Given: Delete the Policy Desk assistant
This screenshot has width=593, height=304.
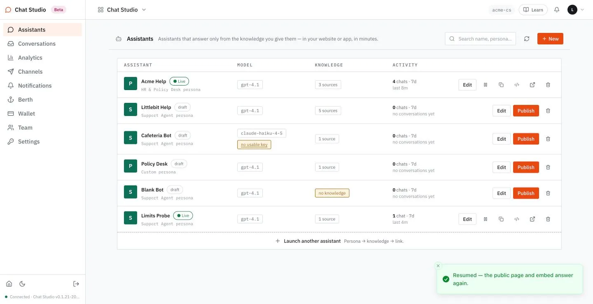Looking at the screenshot, I should click(548, 167).
